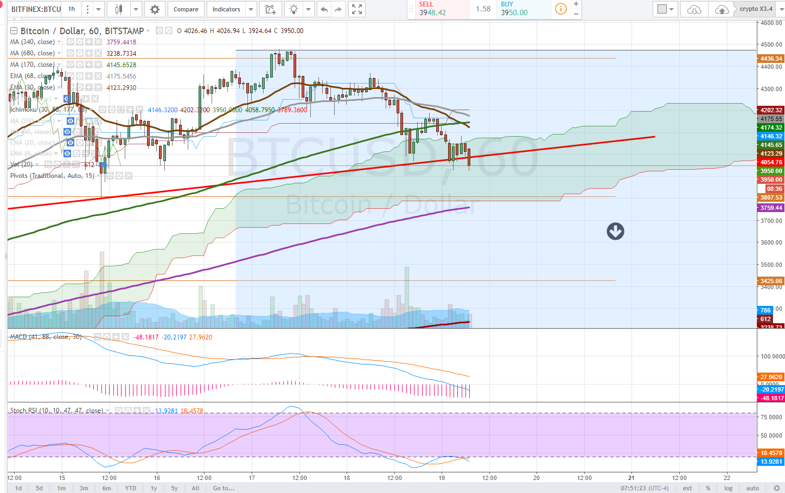Click the Compare button

coord(186,9)
